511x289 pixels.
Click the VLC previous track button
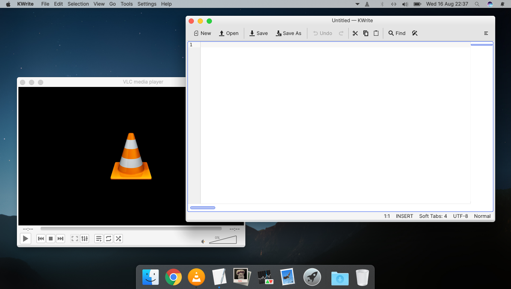[x=41, y=239]
